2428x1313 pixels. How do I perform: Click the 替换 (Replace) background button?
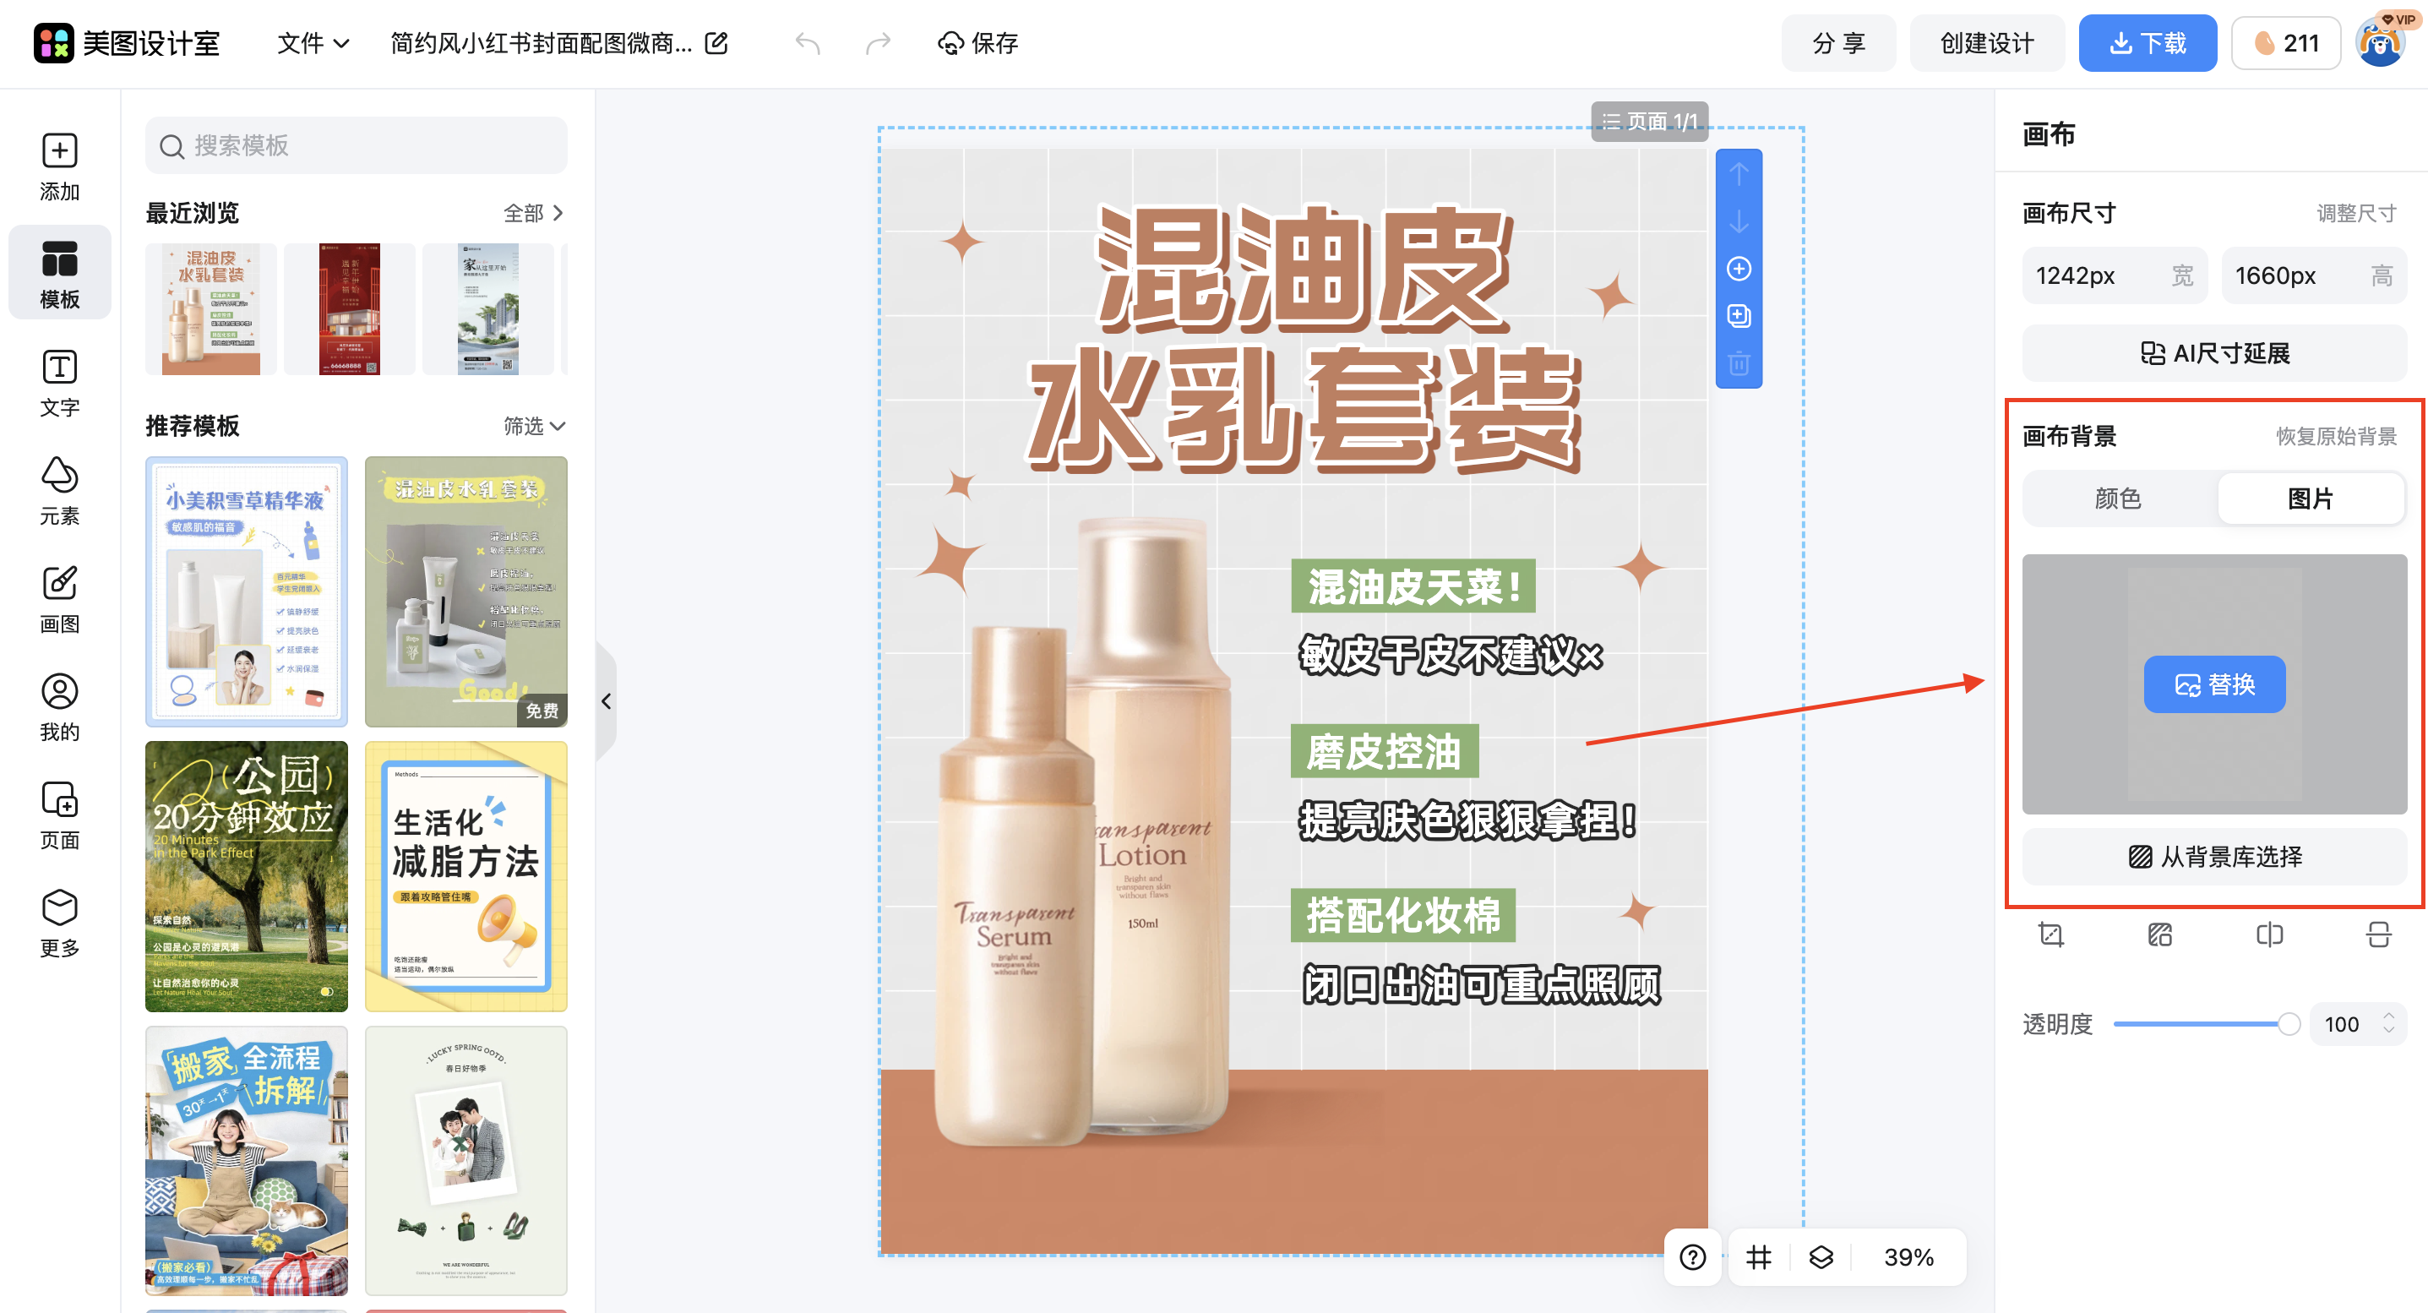click(2214, 684)
